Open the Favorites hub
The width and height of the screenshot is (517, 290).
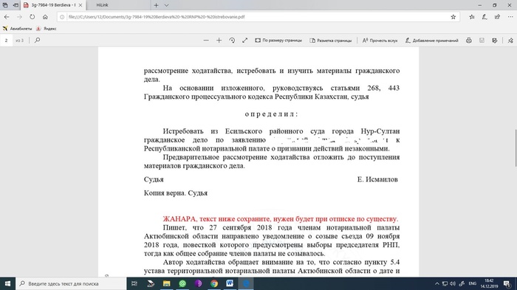[x=472, y=17]
